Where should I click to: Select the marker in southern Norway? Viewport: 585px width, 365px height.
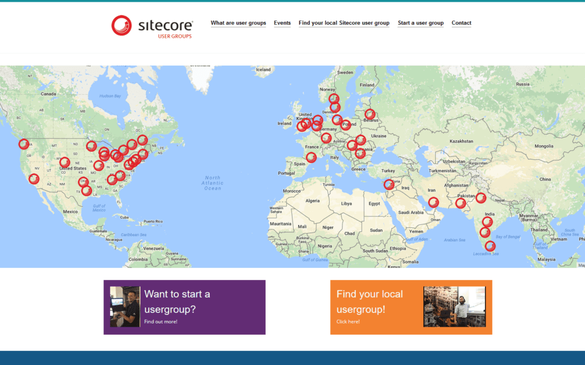[x=334, y=99]
